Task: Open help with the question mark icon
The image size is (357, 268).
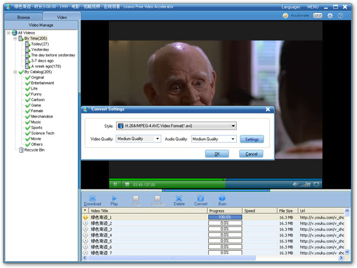Action: point(340,15)
